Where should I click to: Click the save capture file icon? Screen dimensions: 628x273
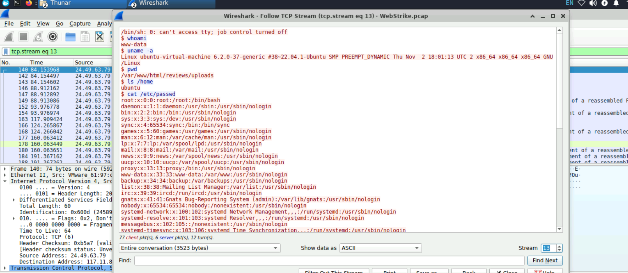(85, 37)
